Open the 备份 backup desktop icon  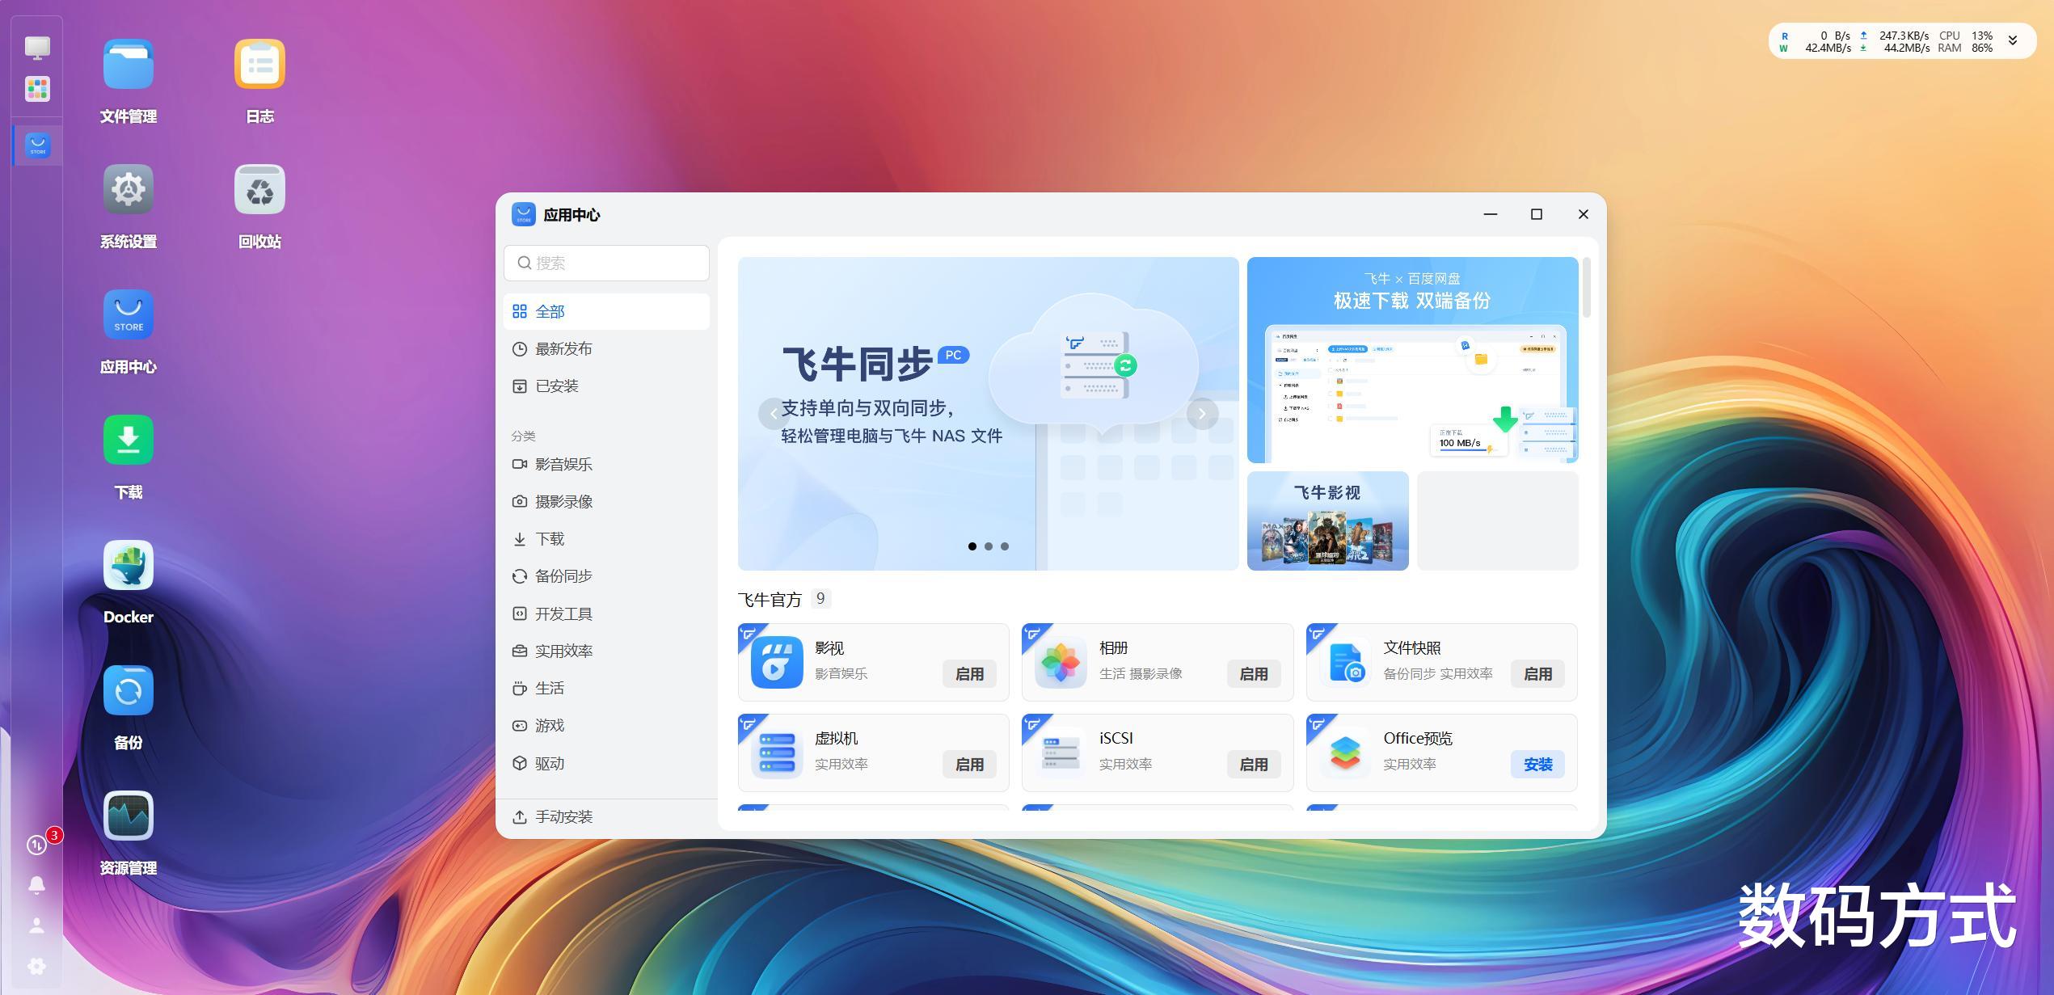(128, 691)
